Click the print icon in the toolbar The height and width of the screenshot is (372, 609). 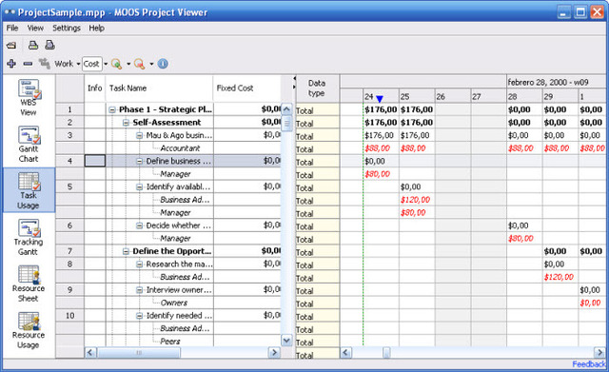pyautogui.click(x=33, y=45)
